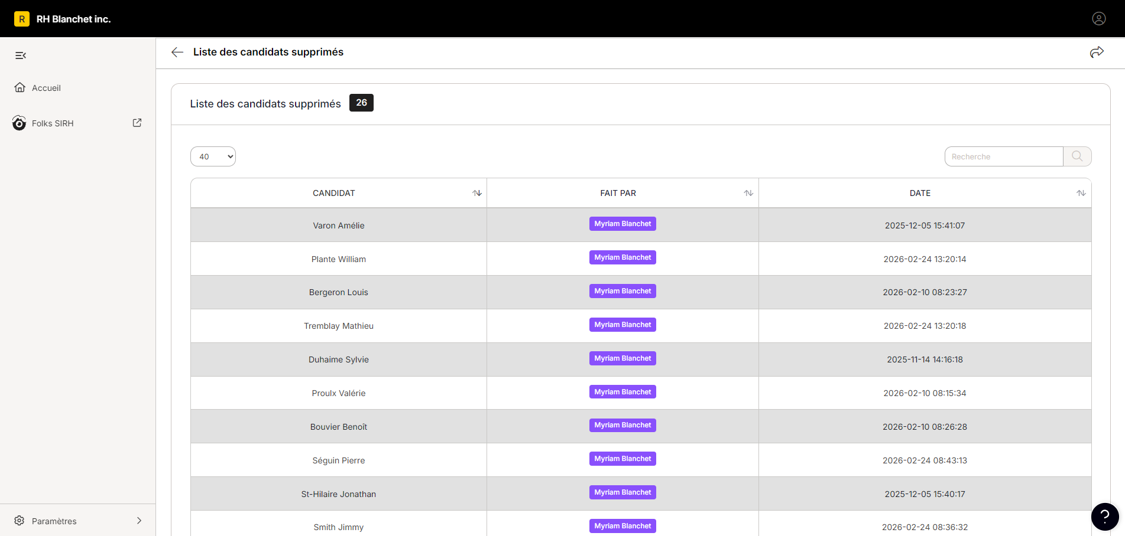Go back using the left arrow
Viewport: 1125px width, 536px height.
tap(177, 52)
